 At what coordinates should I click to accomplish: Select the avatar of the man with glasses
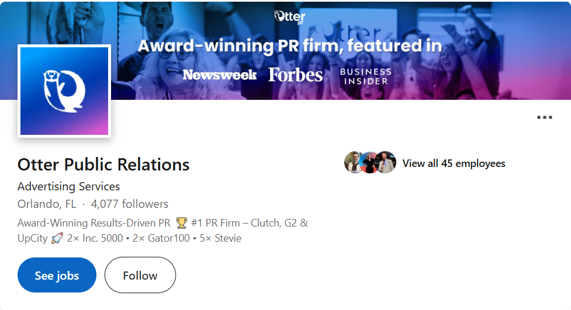354,163
